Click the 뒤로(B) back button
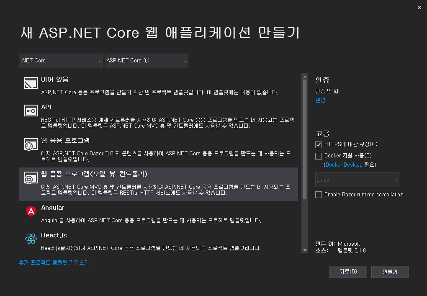 coord(348,272)
